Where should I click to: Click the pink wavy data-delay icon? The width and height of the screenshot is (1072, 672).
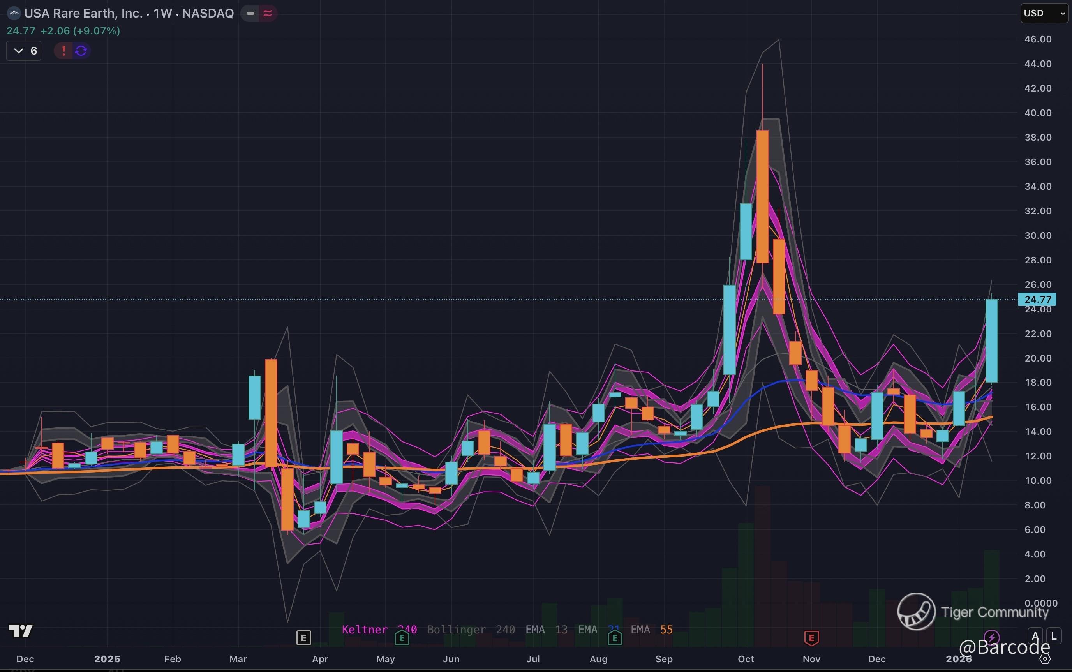point(268,13)
